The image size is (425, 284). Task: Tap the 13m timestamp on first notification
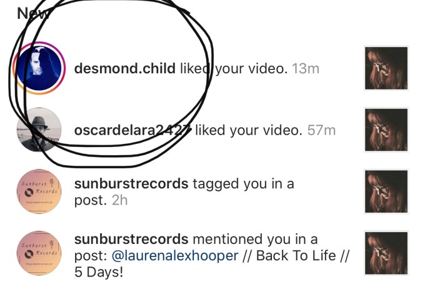click(306, 68)
